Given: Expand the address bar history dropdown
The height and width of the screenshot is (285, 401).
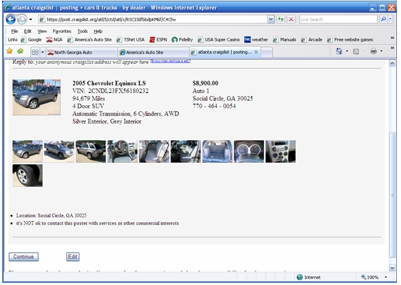Looking at the screenshot, I should [271, 19].
